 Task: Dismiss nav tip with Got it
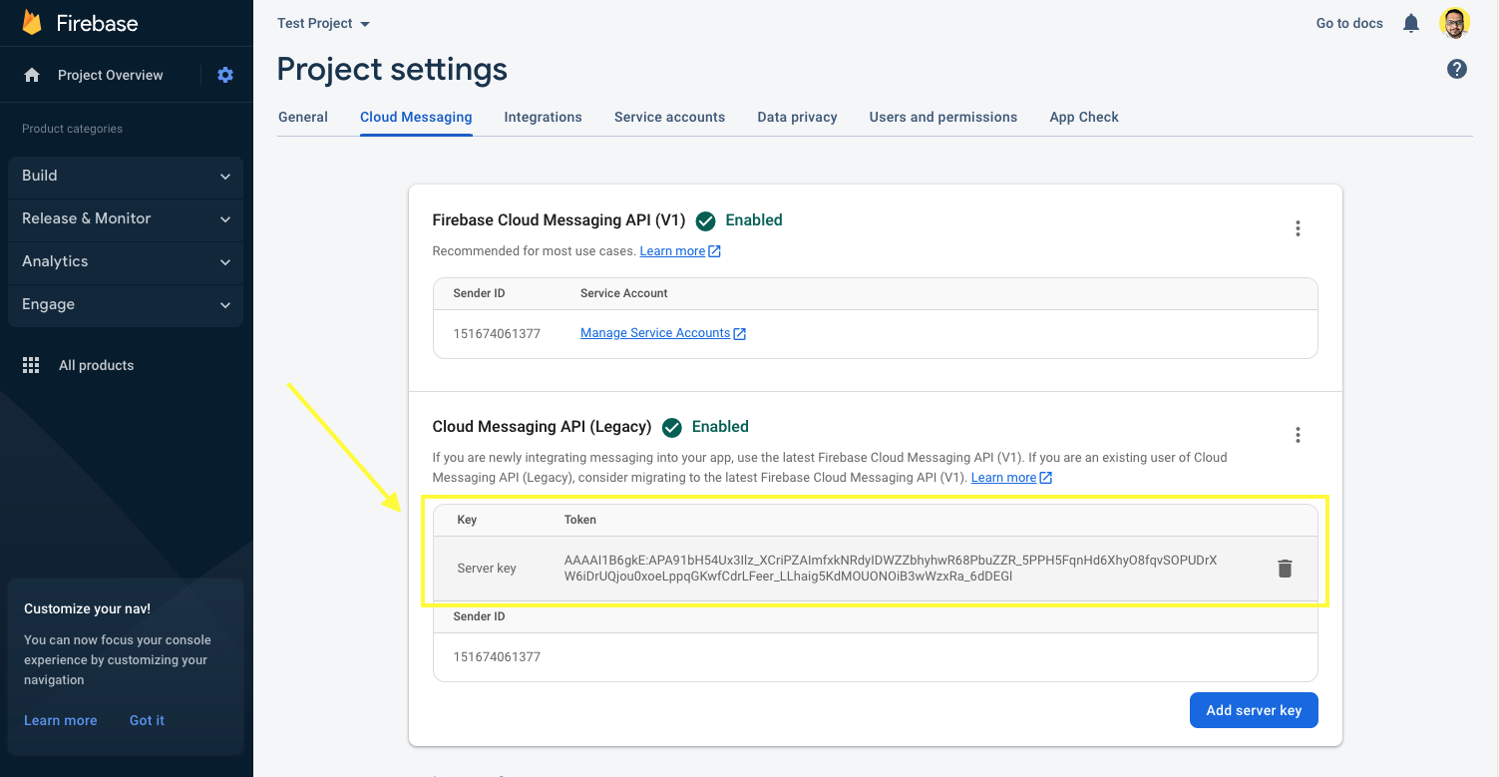coord(147,720)
